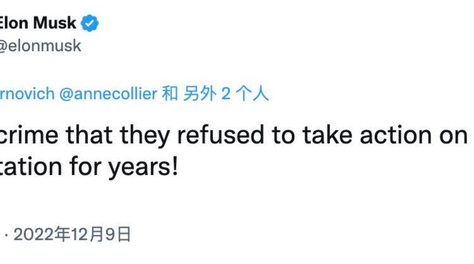Screen dimensions: 474x264
Task: Click the word 'they' in tweet
Action: (145, 136)
